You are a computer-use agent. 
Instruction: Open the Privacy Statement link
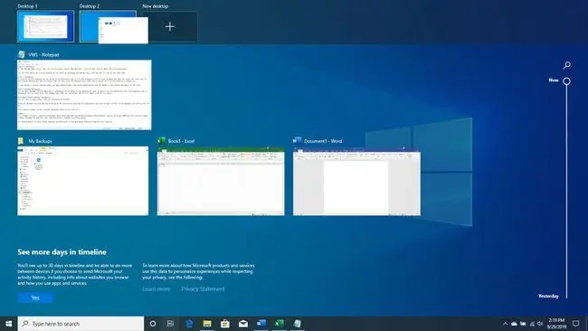point(203,289)
